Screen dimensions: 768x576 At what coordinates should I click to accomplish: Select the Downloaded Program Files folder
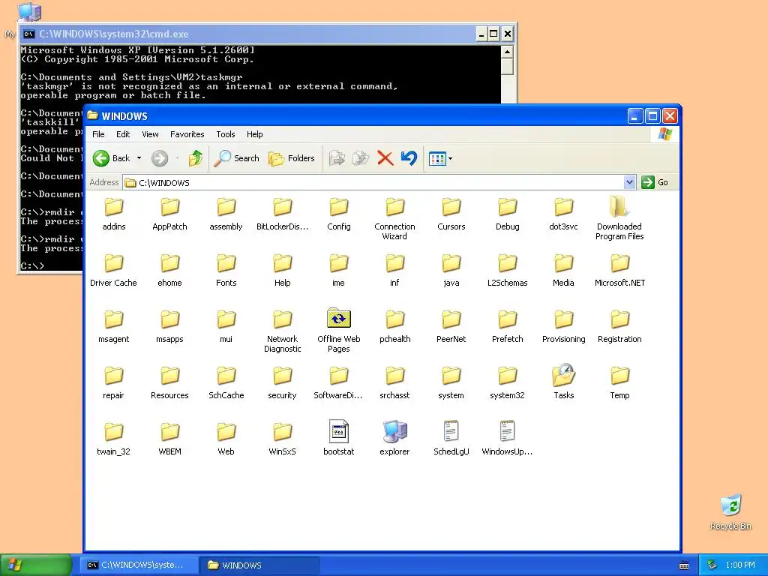[x=619, y=218]
